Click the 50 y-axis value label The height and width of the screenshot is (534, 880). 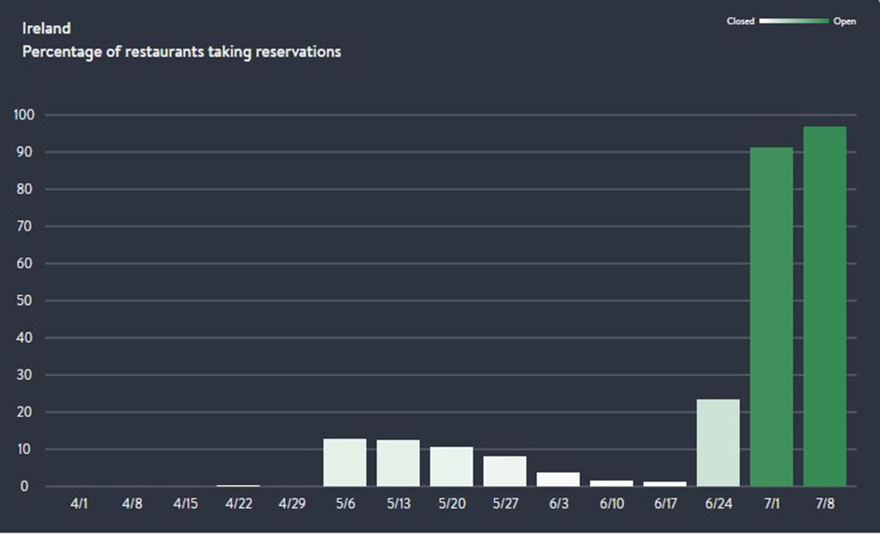[x=25, y=301]
